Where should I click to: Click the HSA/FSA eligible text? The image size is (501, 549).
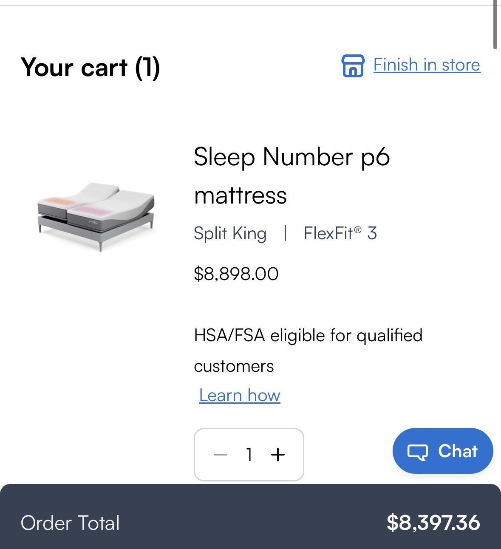click(x=308, y=335)
